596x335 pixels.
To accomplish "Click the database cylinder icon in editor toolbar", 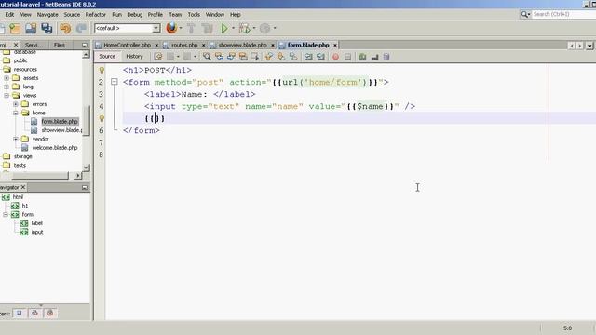I will pyautogui.click(x=386, y=57).
